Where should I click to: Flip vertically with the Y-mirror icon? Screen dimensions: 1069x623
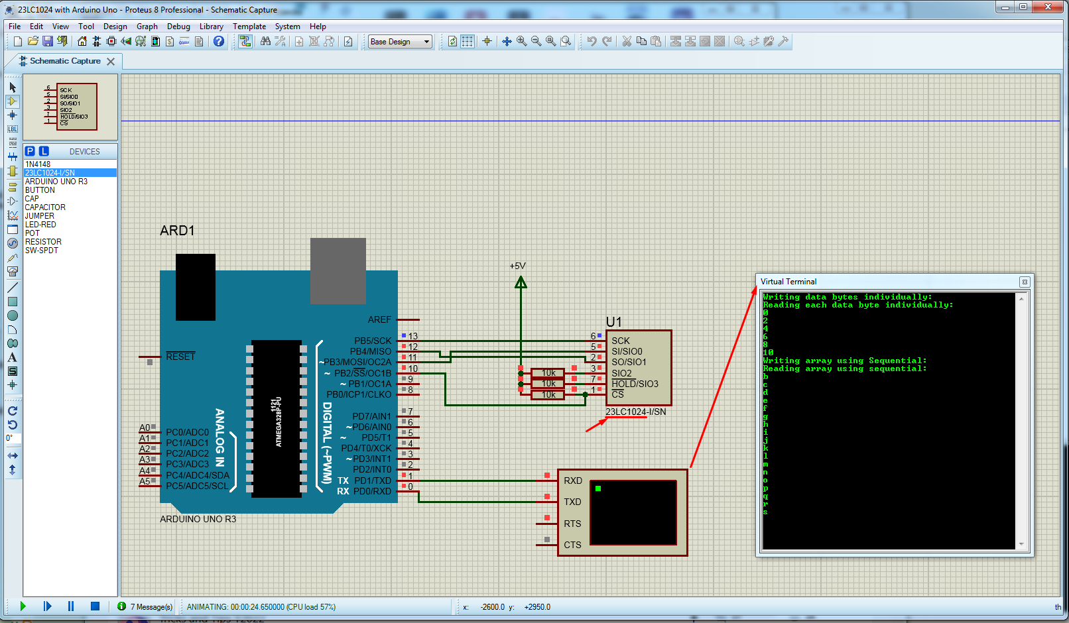[x=13, y=470]
